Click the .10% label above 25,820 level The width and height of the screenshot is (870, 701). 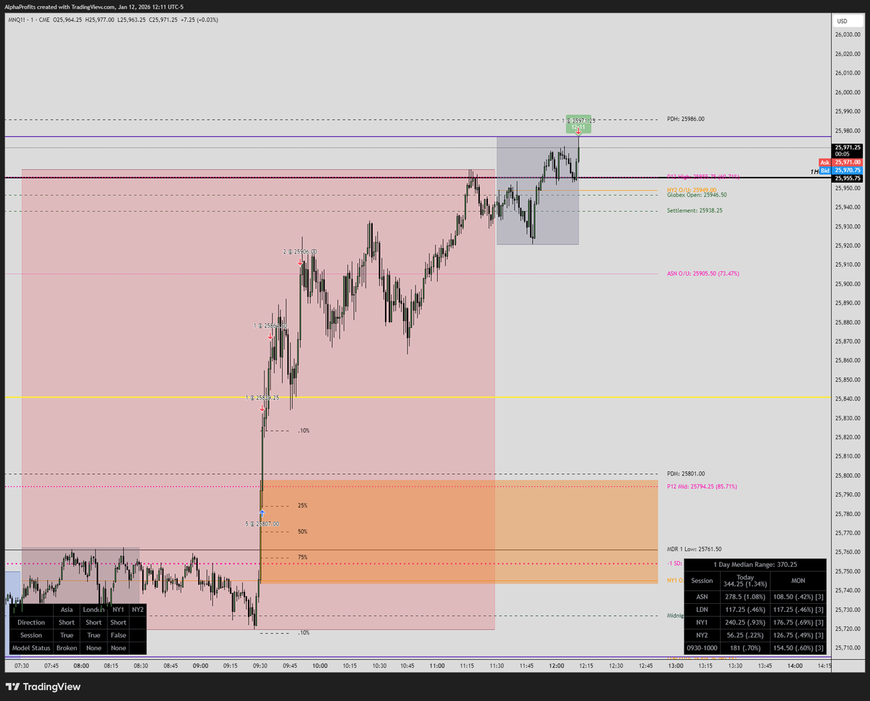[304, 431]
